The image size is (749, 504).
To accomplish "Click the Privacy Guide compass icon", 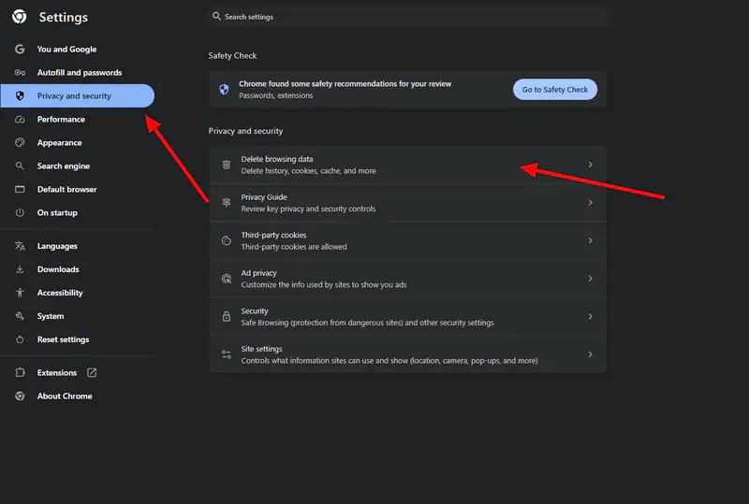I will point(226,203).
